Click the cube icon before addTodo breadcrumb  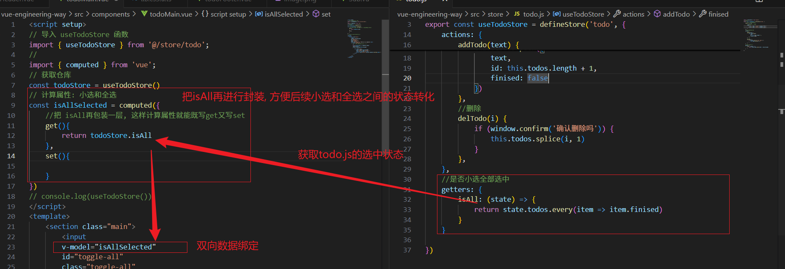coord(657,14)
